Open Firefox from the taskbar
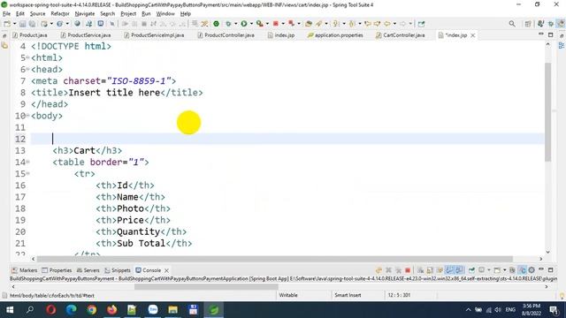 click(x=112, y=310)
